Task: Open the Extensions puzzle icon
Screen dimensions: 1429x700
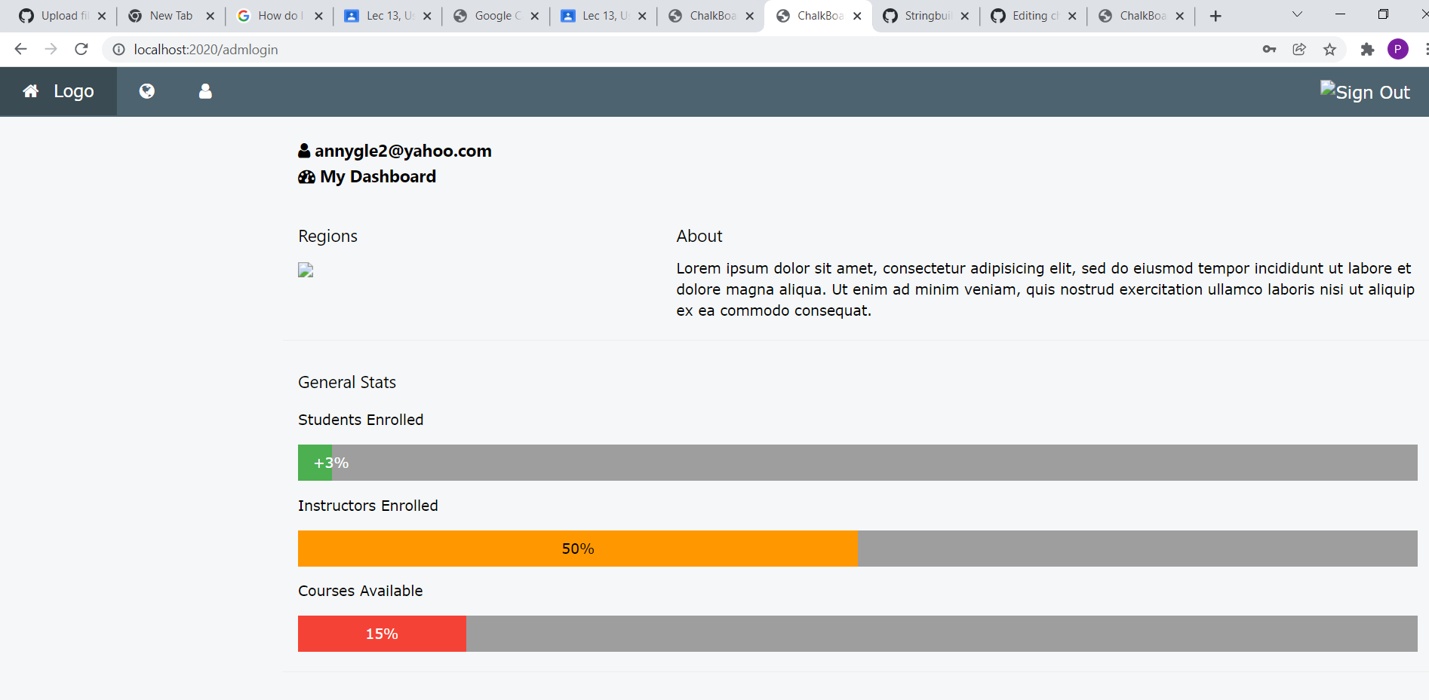Action: coord(1367,49)
